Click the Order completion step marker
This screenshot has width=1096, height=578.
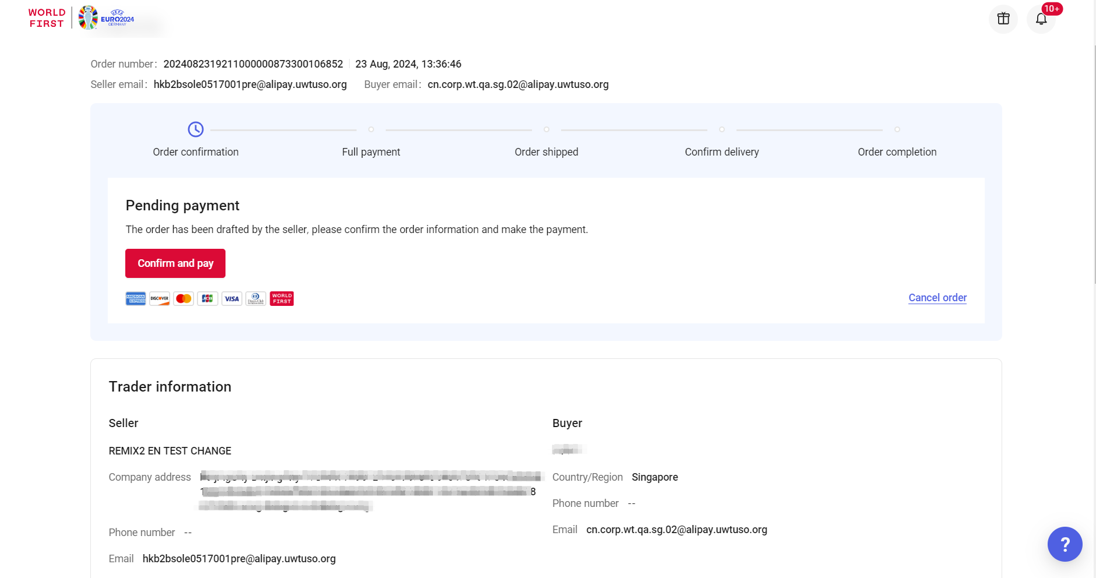click(x=897, y=129)
